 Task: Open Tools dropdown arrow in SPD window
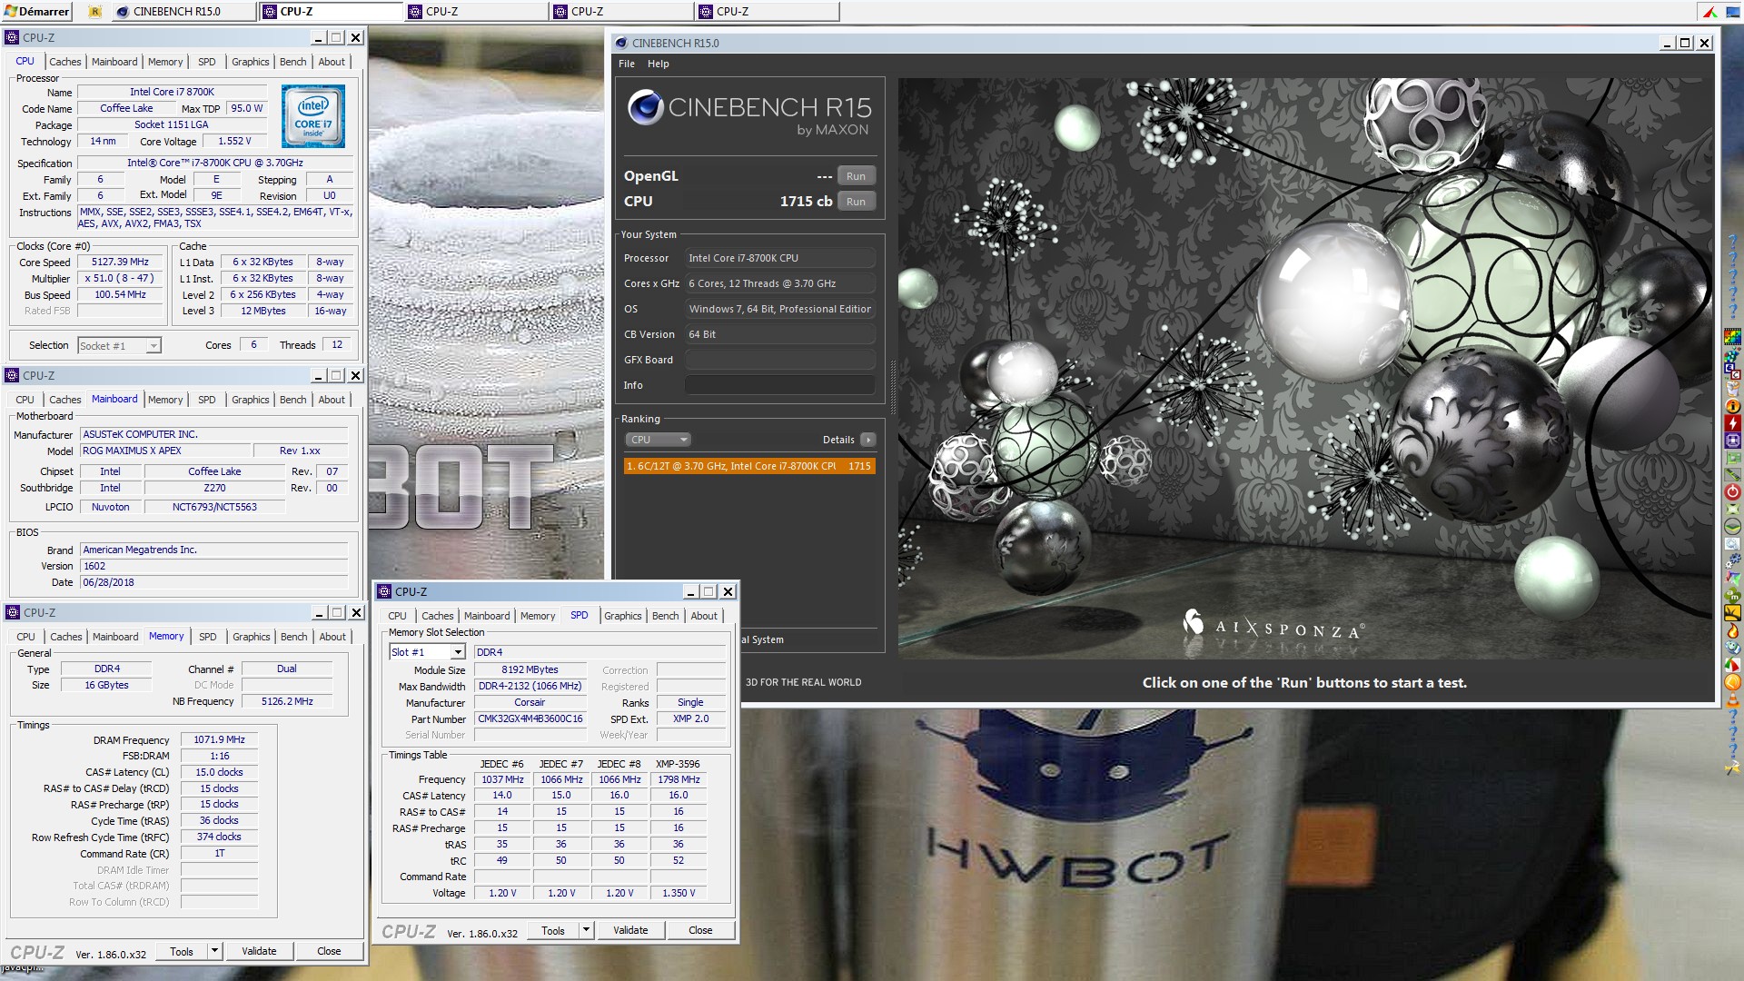pyautogui.click(x=586, y=930)
